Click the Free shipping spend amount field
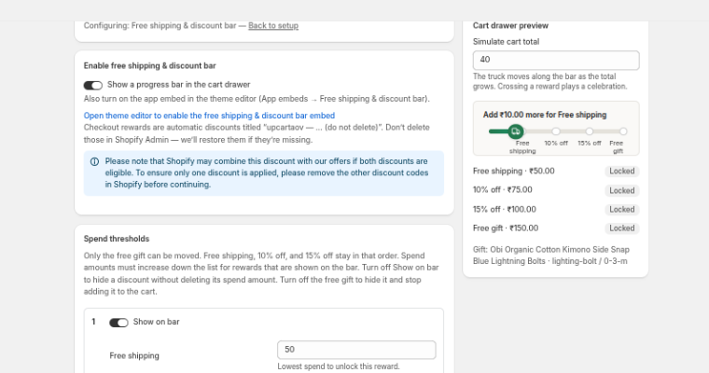The height and width of the screenshot is (373, 709). pyautogui.click(x=356, y=350)
